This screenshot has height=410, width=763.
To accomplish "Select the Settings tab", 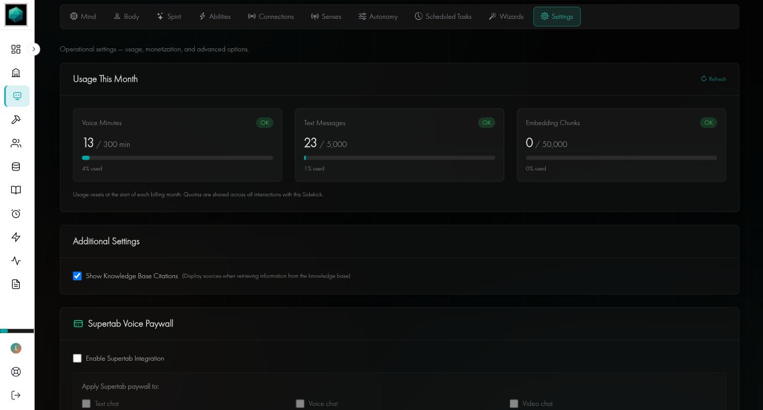I will pos(557,16).
